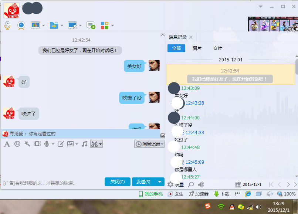Start a voice call with microphone icon

pyautogui.click(x=7, y=25)
